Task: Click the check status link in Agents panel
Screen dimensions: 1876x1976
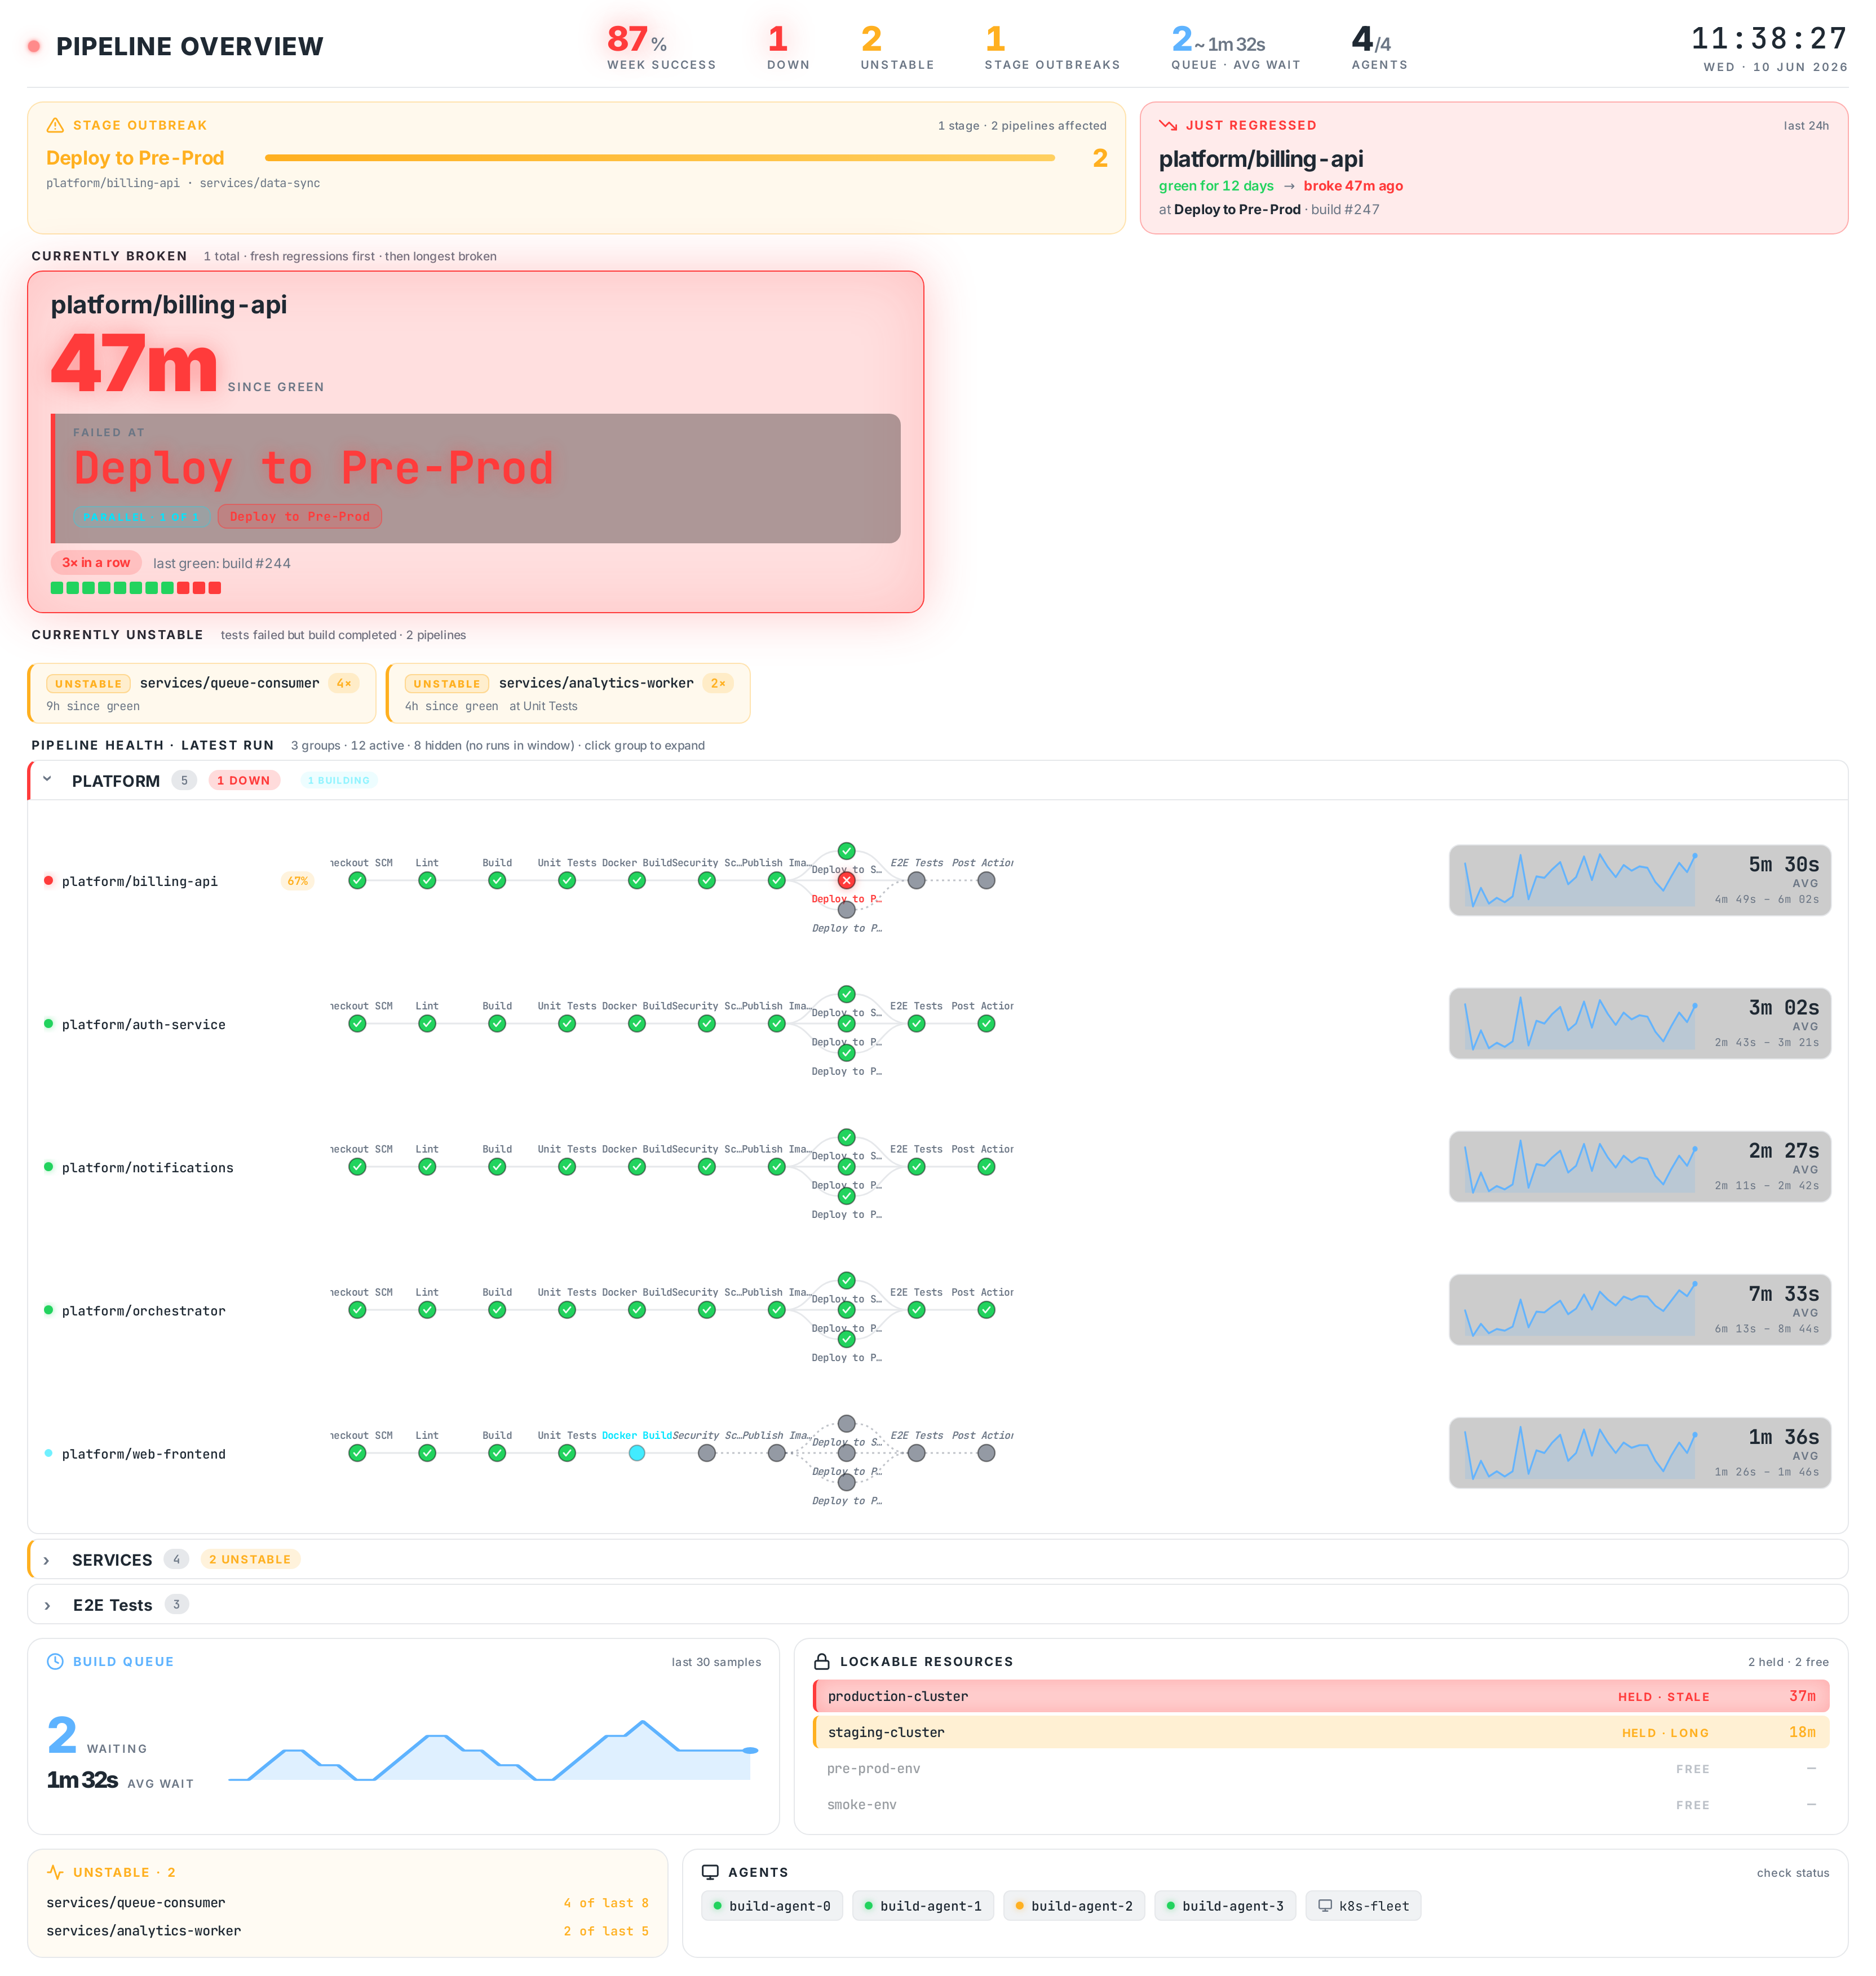Action: (1792, 1873)
